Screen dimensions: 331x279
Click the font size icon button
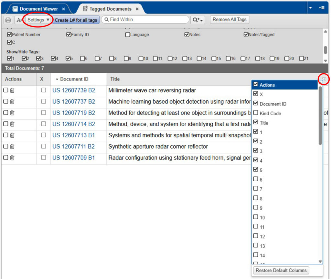[x=18, y=20]
